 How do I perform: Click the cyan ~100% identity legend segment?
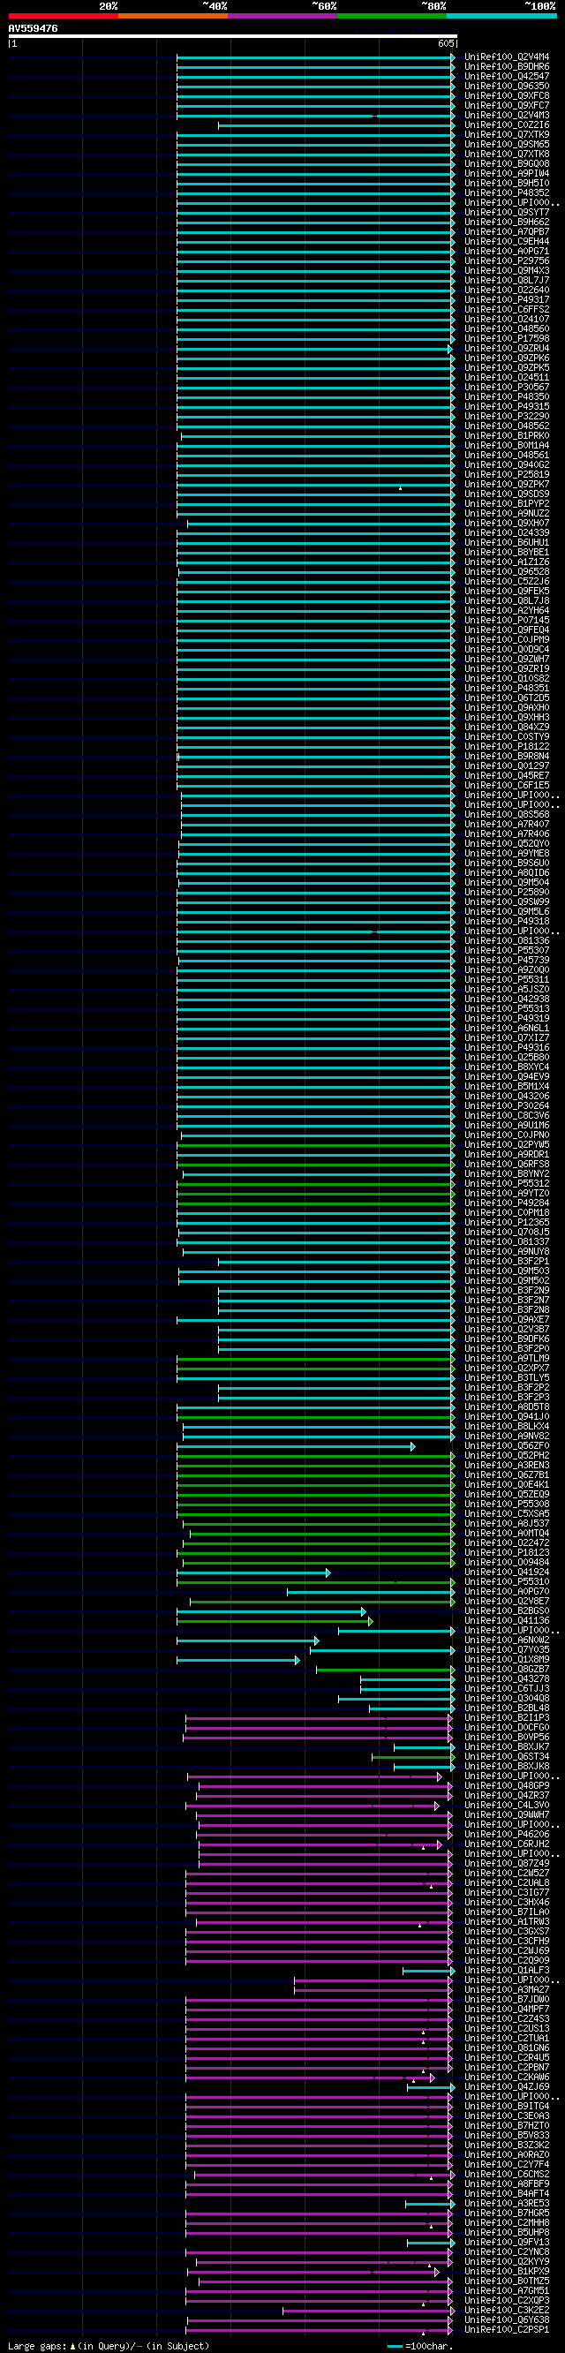pos(502,16)
